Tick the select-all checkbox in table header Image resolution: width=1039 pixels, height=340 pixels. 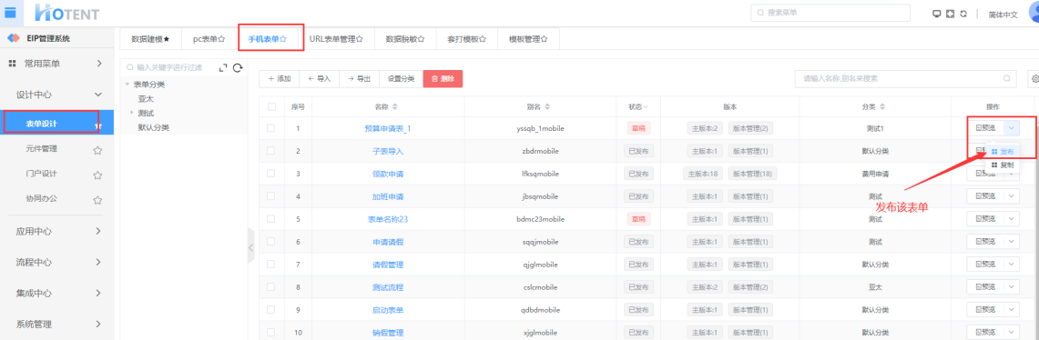[271, 106]
